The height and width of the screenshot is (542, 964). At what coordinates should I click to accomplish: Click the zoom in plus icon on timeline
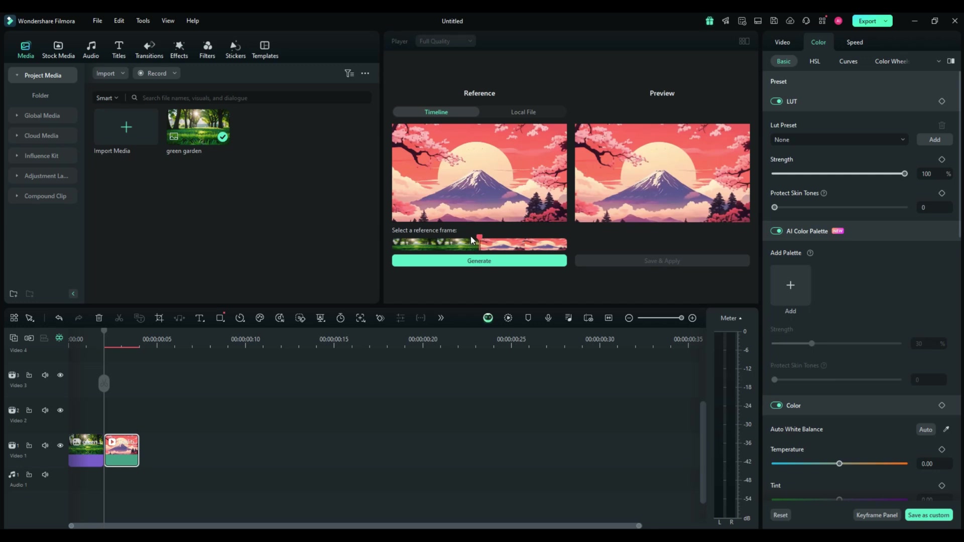click(x=692, y=318)
